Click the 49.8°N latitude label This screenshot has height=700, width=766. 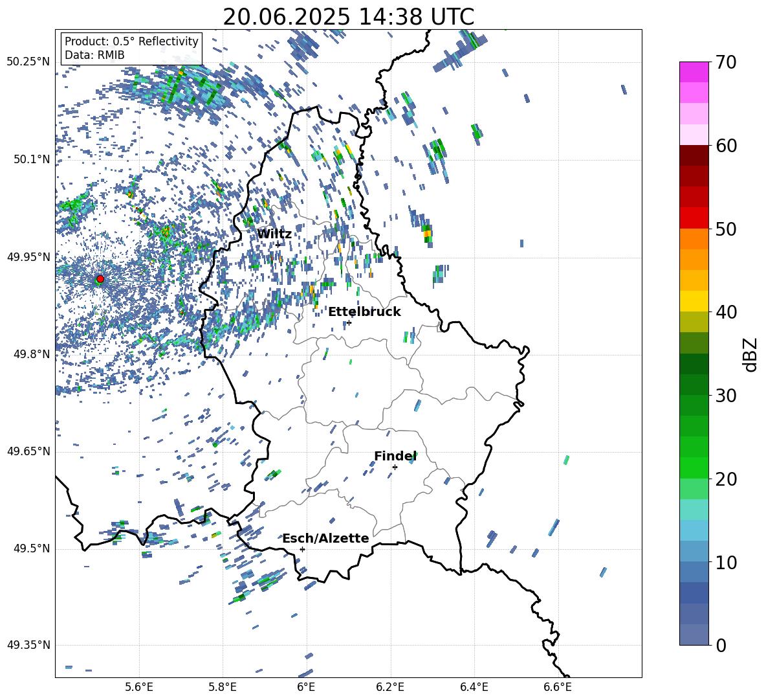point(32,354)
